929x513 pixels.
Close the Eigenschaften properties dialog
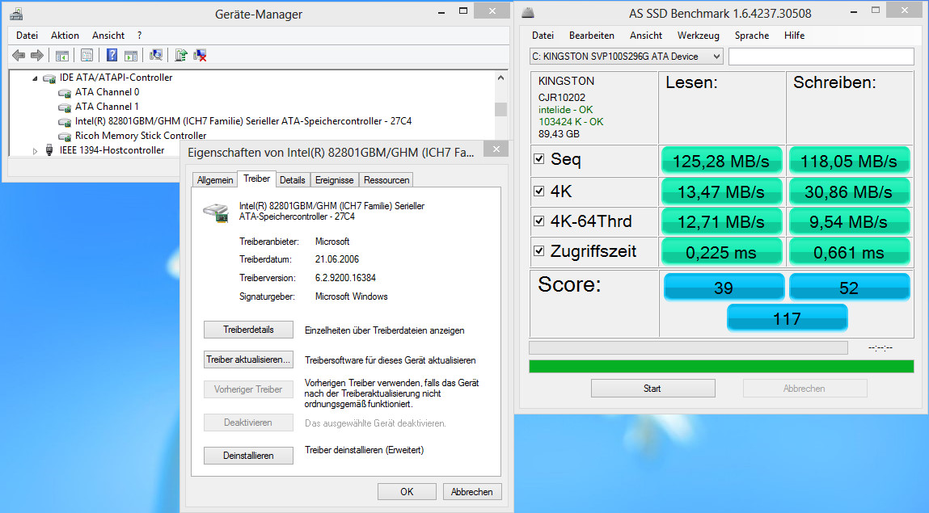[x=496, y=149]
